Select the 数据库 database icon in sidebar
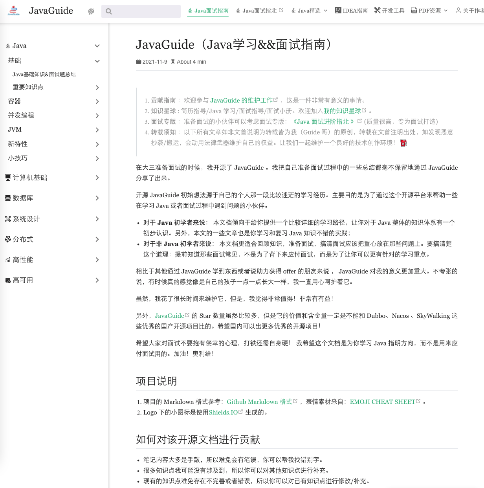Screen dimensions: 484x488 tap(7, 198)
